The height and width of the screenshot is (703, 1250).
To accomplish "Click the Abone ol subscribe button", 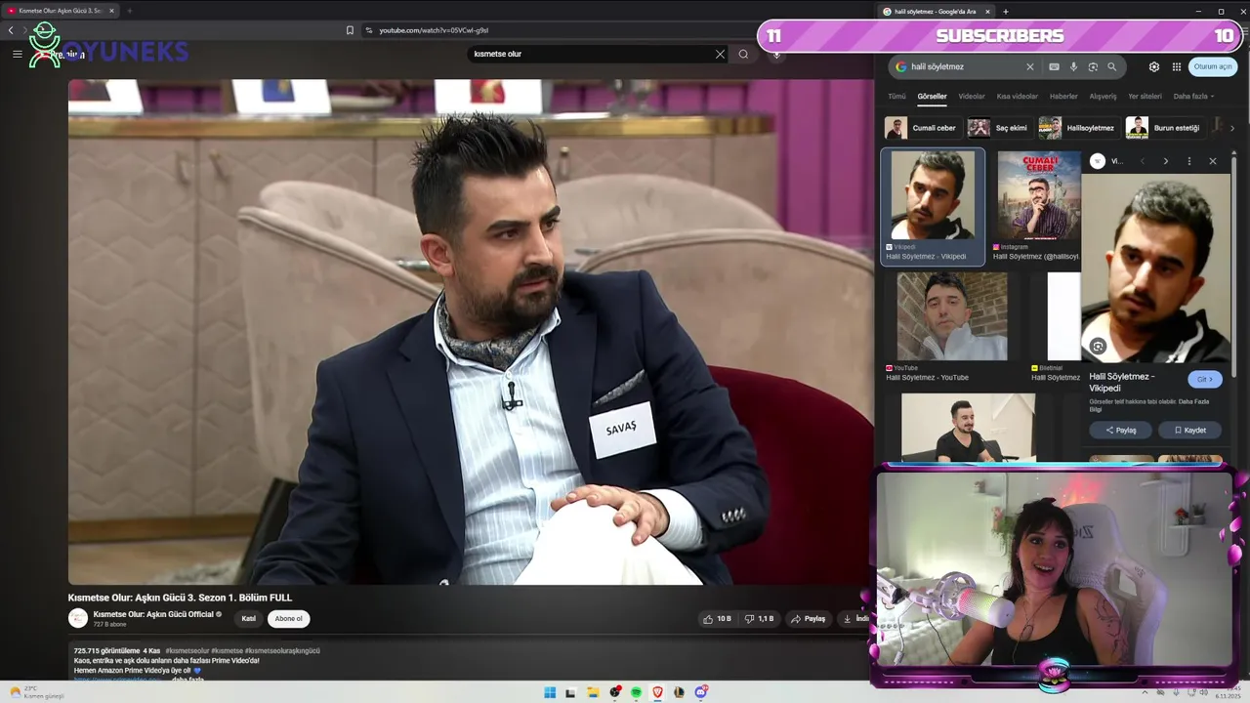I will 288,619.
